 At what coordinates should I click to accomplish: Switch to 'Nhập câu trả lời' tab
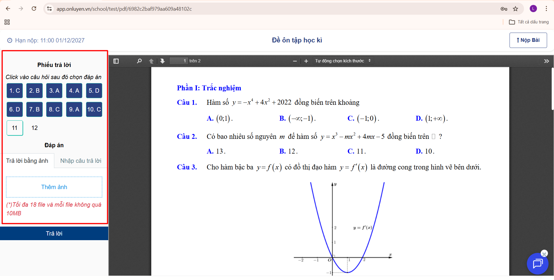point(81,161)
